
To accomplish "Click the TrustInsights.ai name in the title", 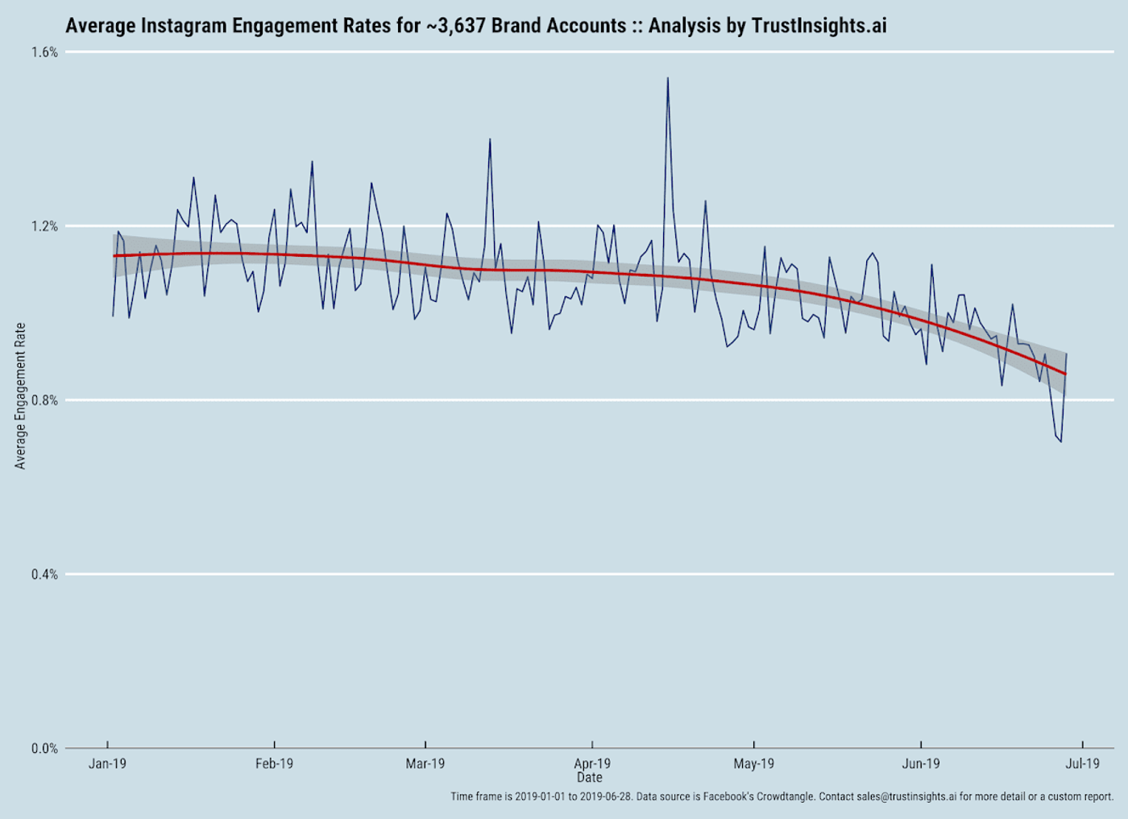I will [x=818, y=25].
